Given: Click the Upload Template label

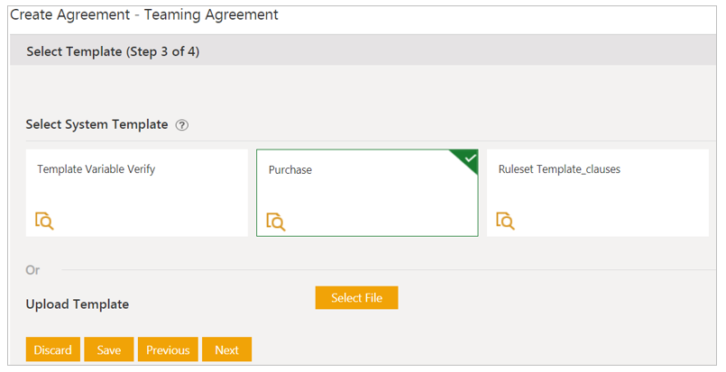Looking at the screenshot, I should point(78,304).
